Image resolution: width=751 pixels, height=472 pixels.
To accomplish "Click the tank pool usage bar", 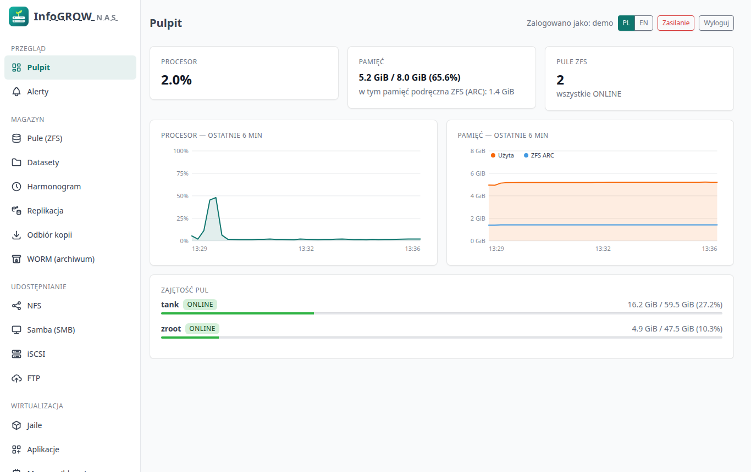I will [441, 313].
